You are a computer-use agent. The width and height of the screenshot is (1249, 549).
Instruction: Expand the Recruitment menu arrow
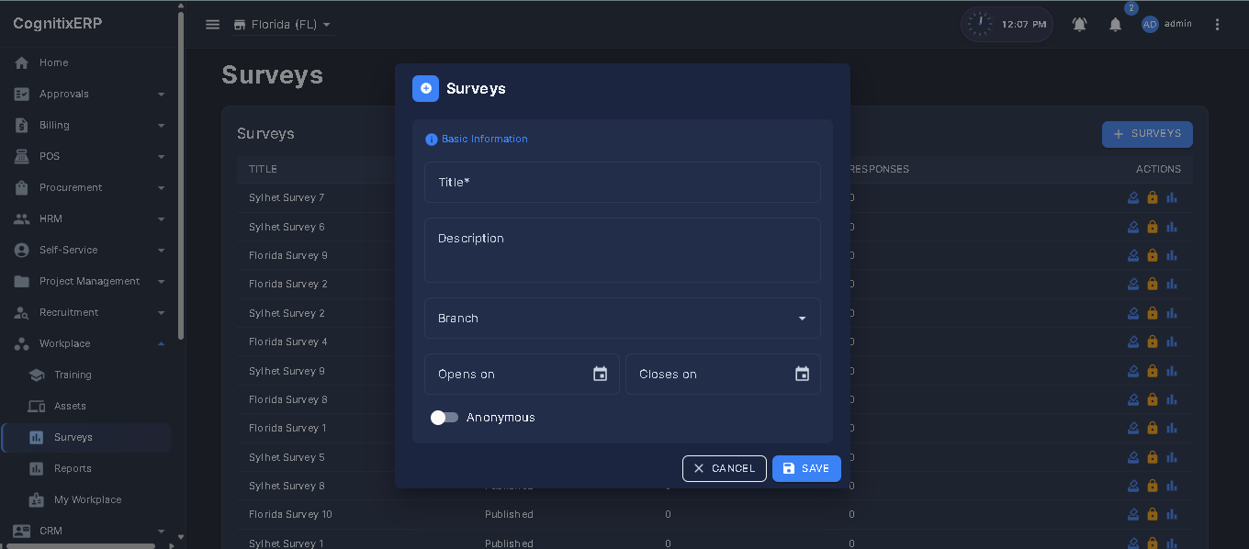[162, 312]
